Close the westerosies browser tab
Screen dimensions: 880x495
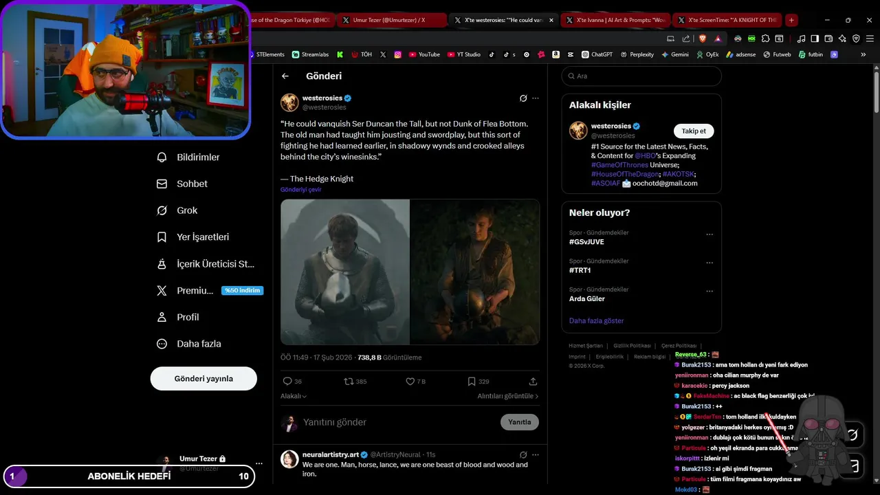tap(551, 20)
